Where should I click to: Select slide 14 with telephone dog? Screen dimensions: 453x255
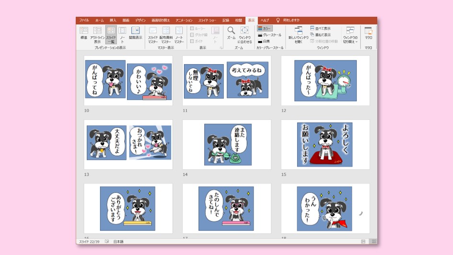tap(227, 144)
